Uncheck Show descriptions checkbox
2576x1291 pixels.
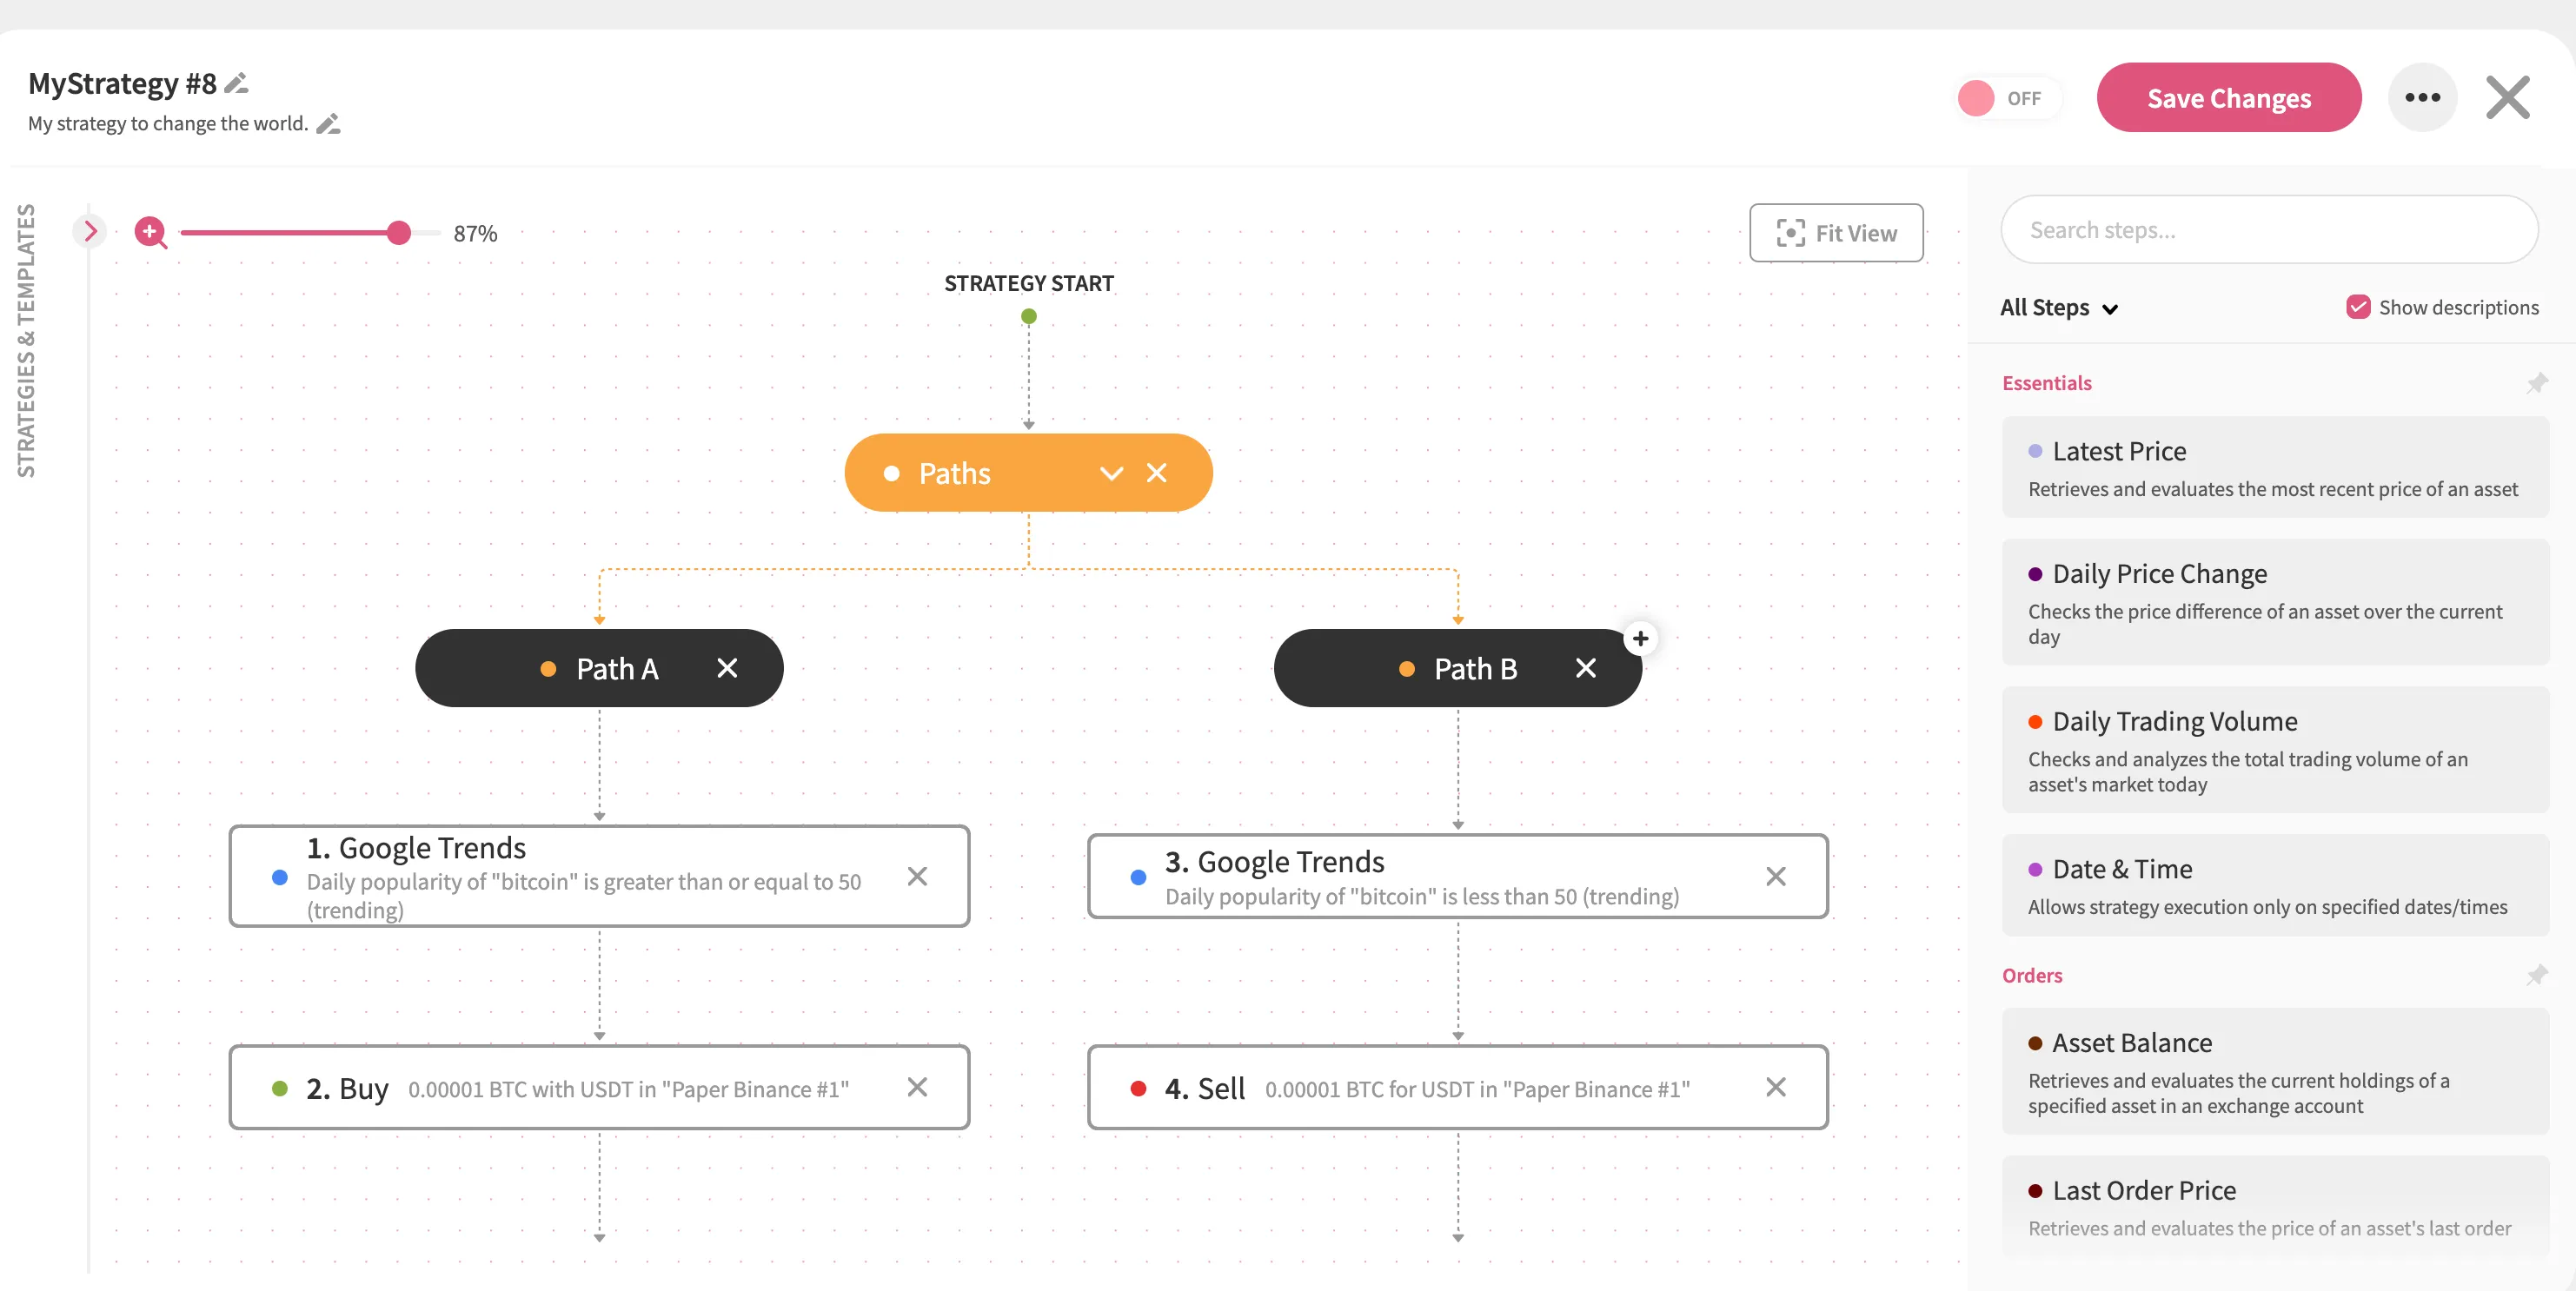coord(2358,307)
